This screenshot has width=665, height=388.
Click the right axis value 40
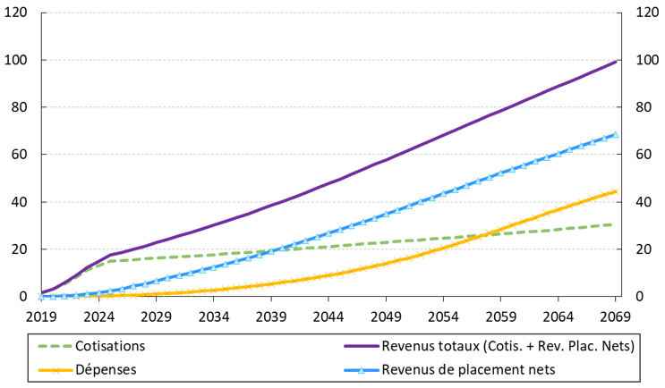(x=644, y=202)
